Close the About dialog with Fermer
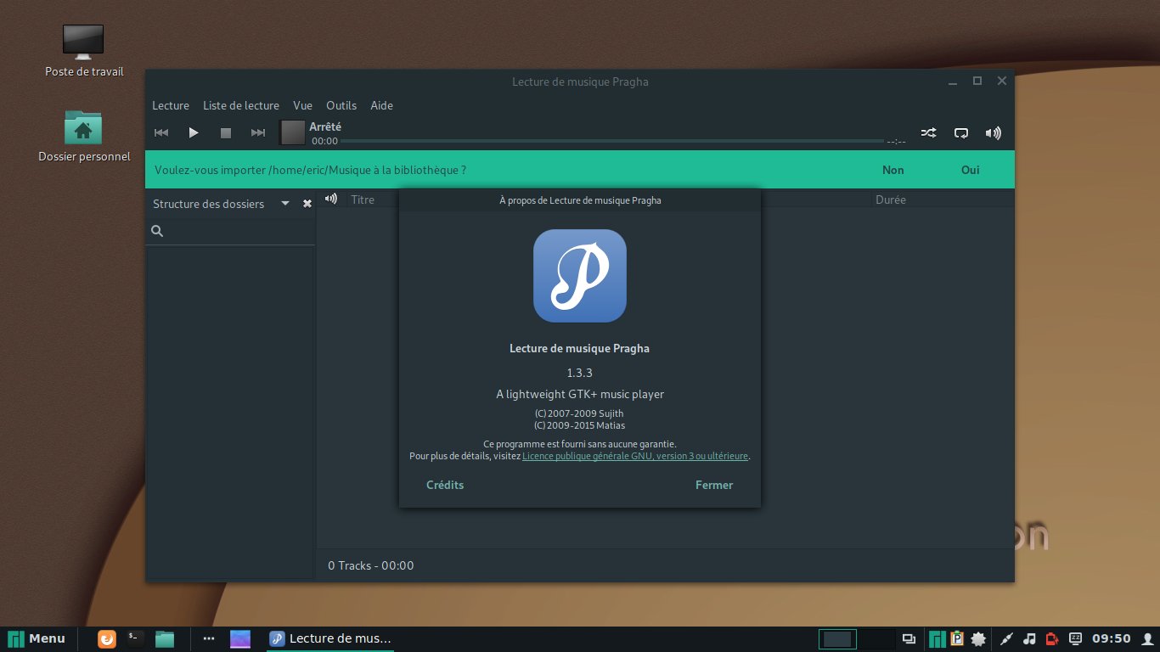Viewport: 1160px width, 652px height. pos(714,485)
